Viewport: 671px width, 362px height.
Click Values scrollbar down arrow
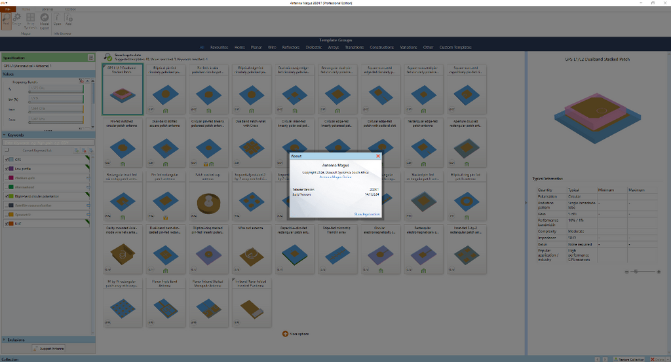pyautogui.click(x=93, y=126)
